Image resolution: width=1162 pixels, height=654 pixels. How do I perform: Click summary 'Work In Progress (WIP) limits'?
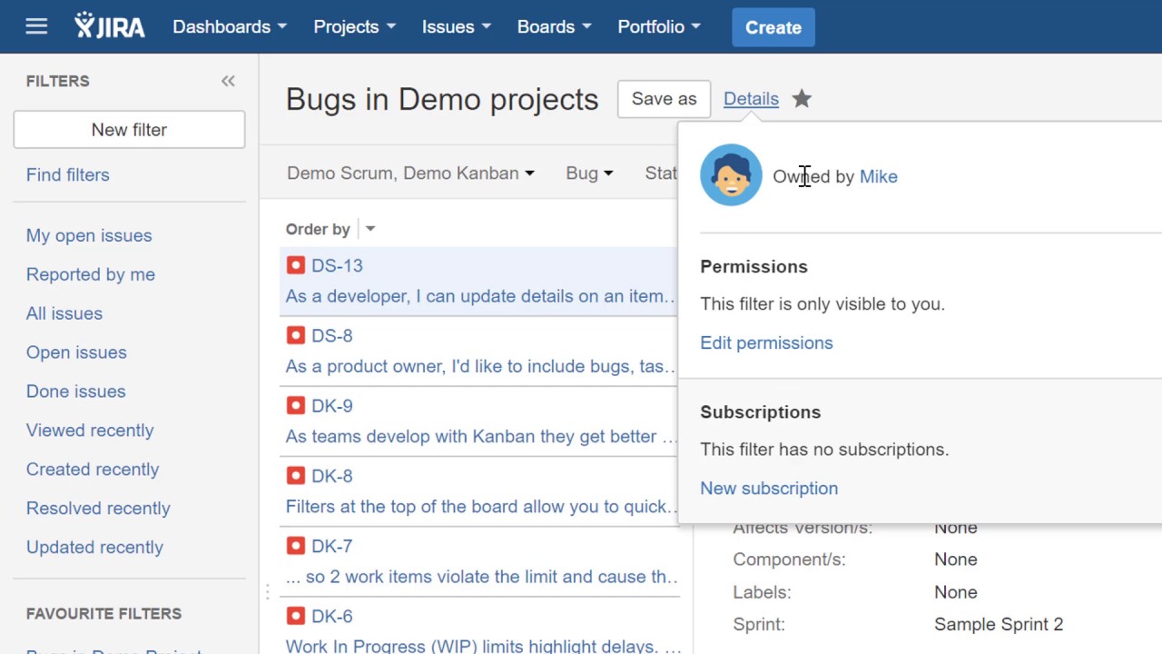click(x=481, y=646)
